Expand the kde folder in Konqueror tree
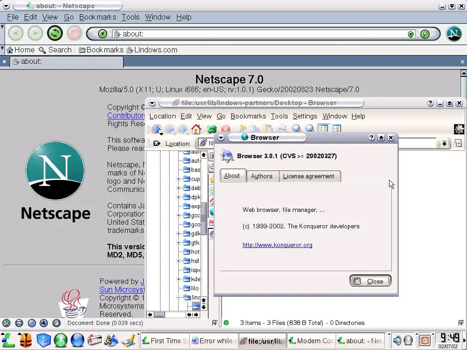Screen dimensions: 467x350 pyautogui.click(x=178, y=279)
